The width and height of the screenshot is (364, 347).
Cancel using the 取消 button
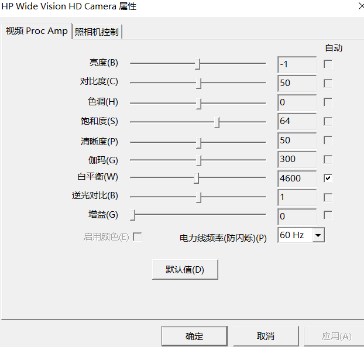pyautogui.click(x=266, y=336)
